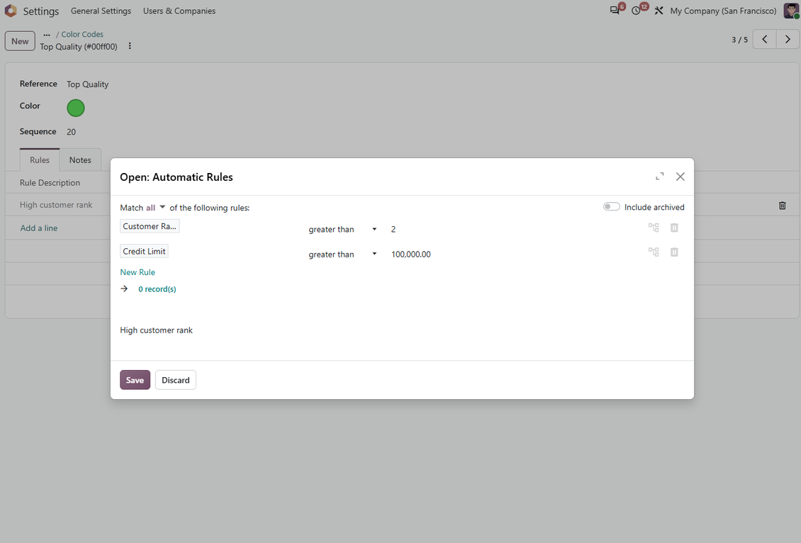Close the Automatic Rules dialog

[x=680, y=177]
